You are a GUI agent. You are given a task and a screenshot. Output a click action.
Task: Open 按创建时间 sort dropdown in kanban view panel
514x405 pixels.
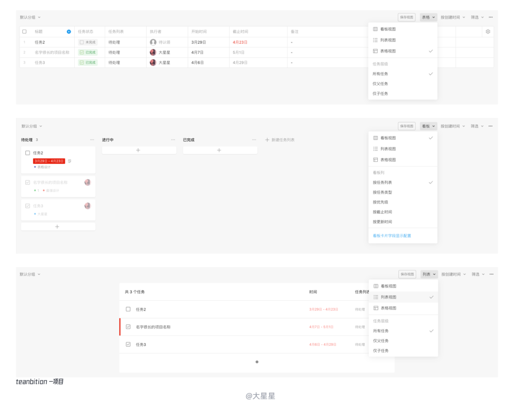click(453, 126)
